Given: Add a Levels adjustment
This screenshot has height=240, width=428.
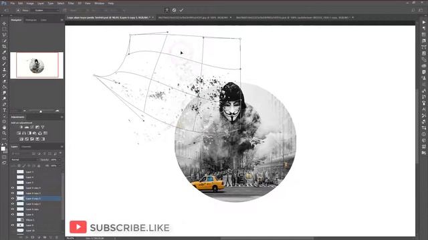Looking at the screenshot, I should click(27, 127).
